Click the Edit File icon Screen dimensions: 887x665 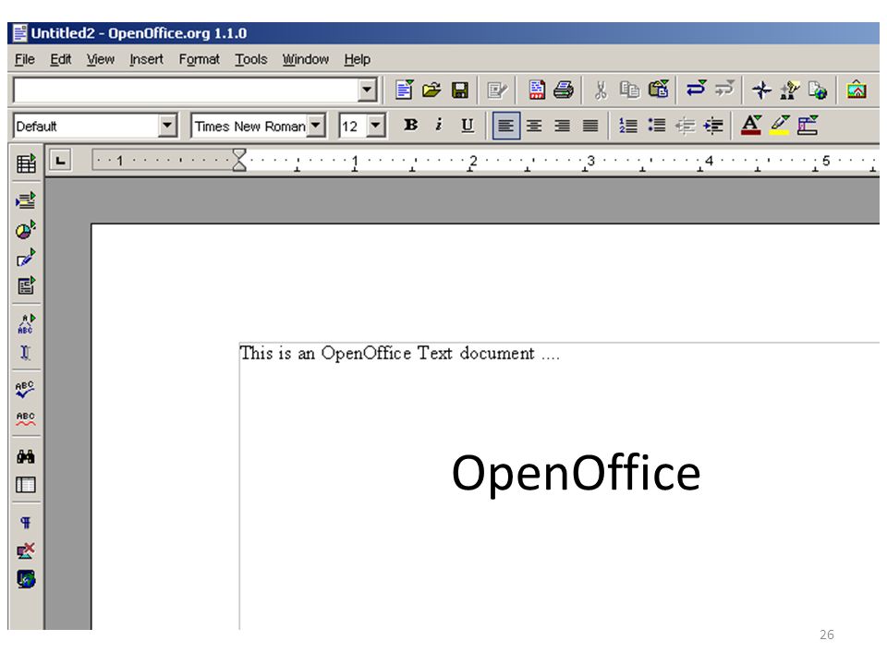point(497,90)
